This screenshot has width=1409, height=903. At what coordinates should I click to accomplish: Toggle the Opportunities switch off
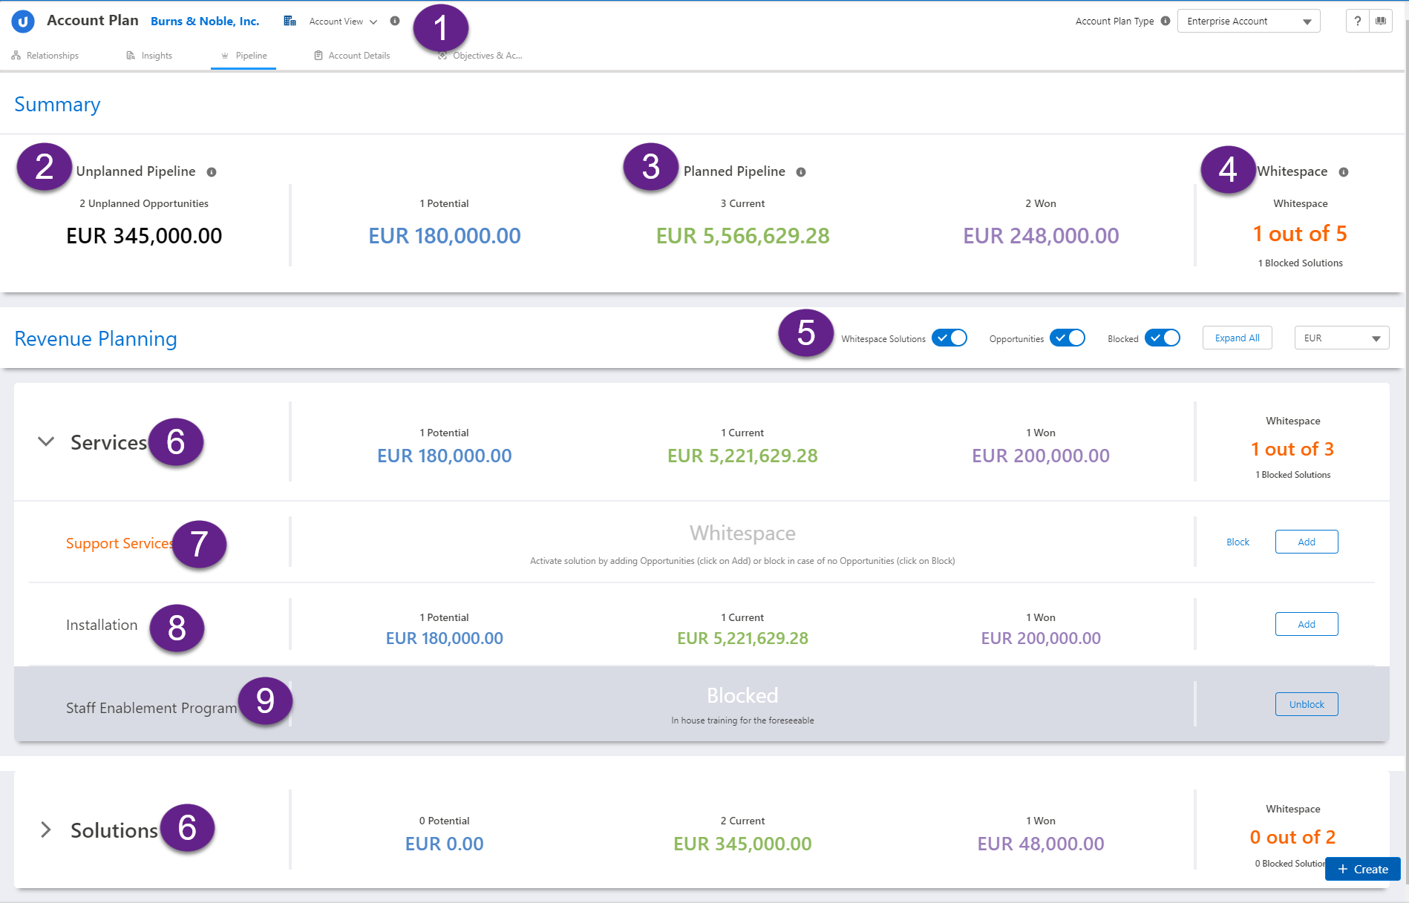(1068, 338)
